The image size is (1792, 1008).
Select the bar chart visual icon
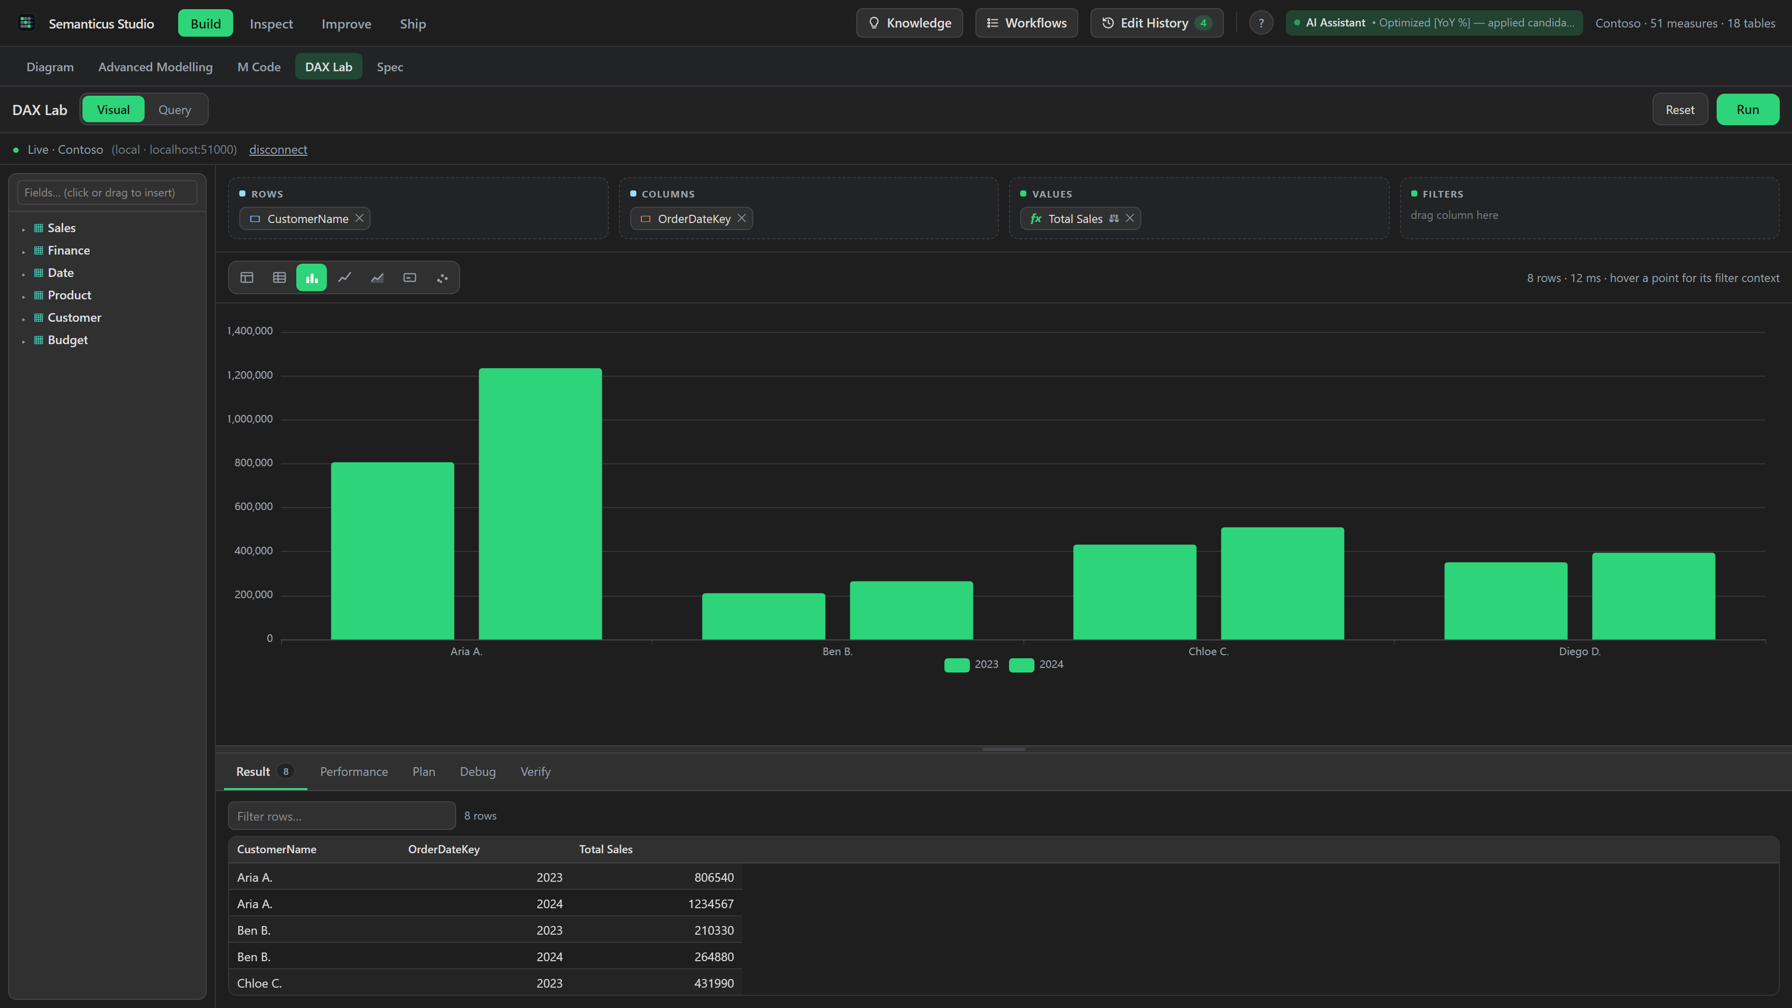(x=312, y=277)
